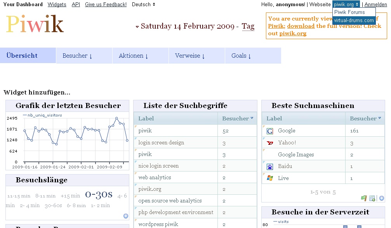The image size is (391, 228).
Task: Click the Beste Suchmaschinen widget title
Action: click(x=313, y=106)
